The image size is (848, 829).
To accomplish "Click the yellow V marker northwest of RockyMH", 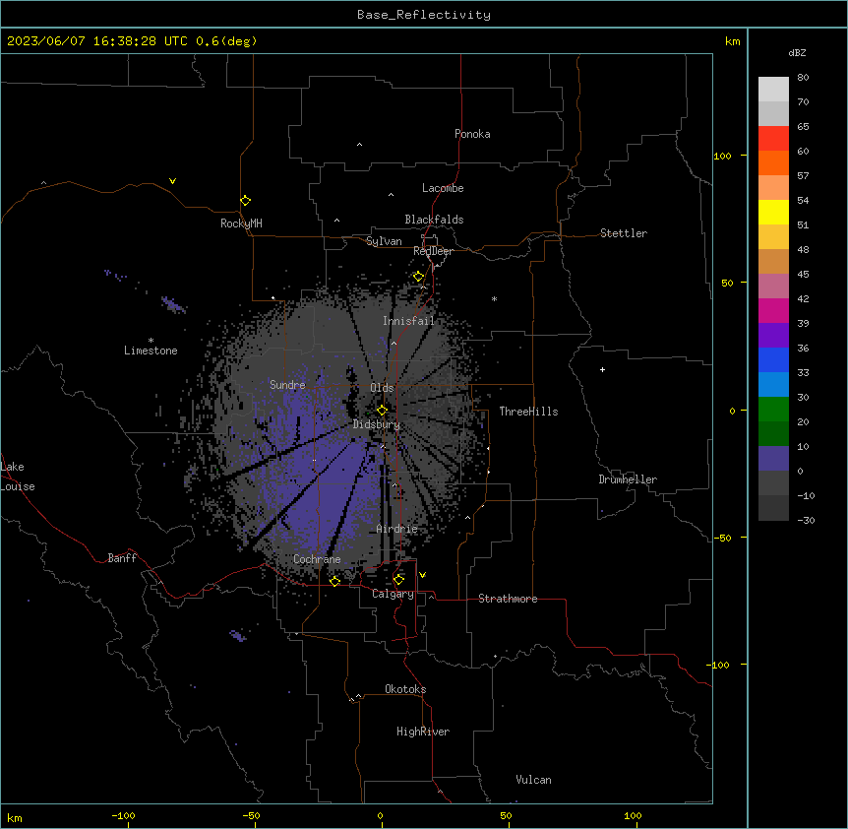I will point(172,181).
